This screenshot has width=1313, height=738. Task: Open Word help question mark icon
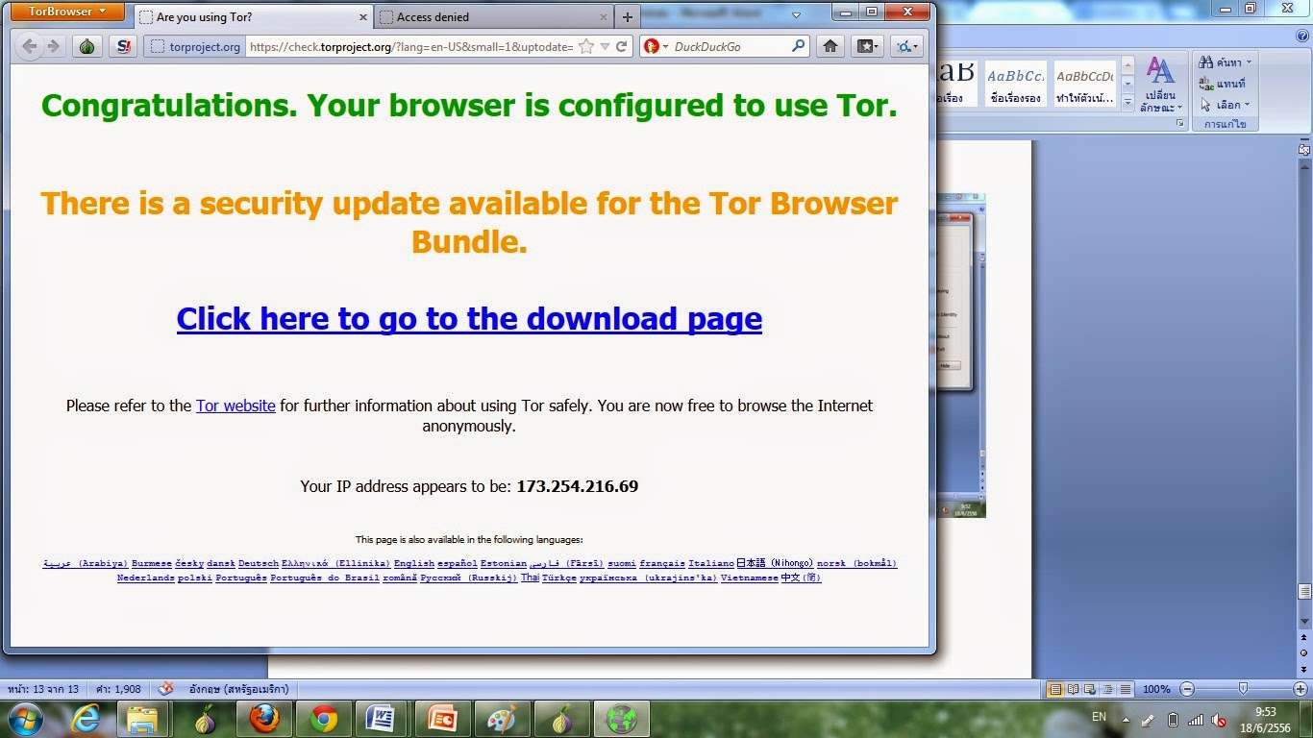(x=1301, y=36)
